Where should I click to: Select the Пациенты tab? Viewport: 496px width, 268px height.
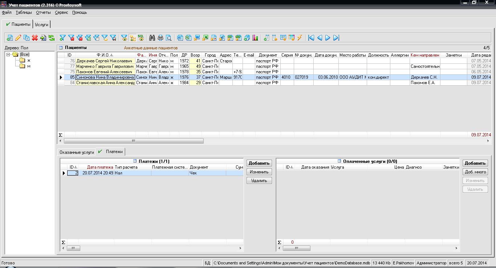click(18, 24)
